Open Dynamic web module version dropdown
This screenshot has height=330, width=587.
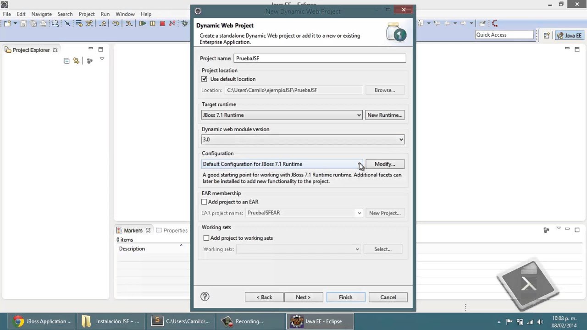[401, 140]
